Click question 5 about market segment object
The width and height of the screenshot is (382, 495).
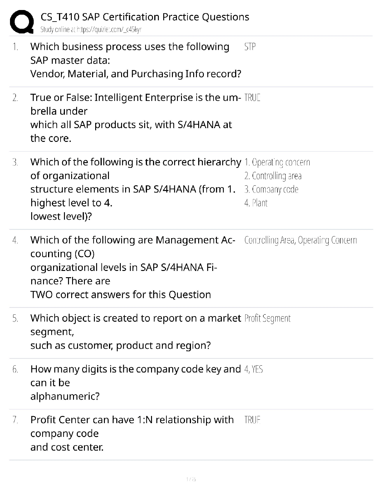click(x=135, y=332)
